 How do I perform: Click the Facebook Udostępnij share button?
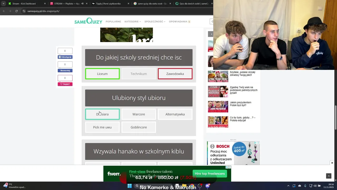pos(65,57)
